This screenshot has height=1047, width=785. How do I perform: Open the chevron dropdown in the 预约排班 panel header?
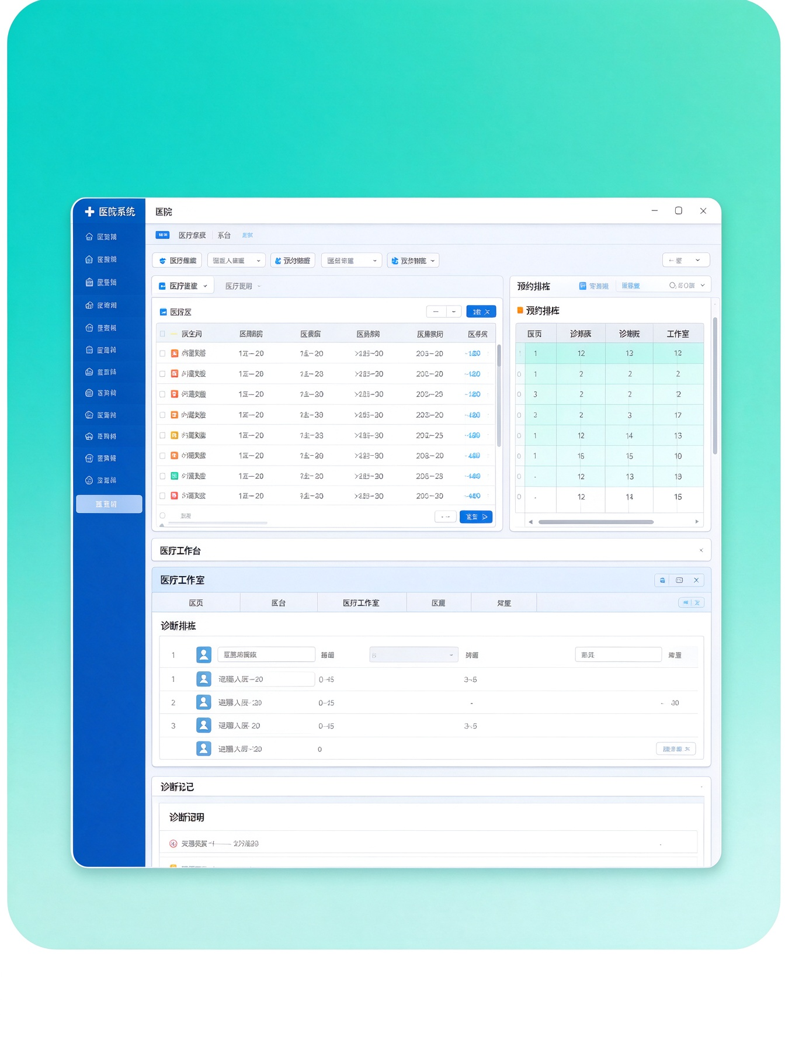(x=703, y=286)
